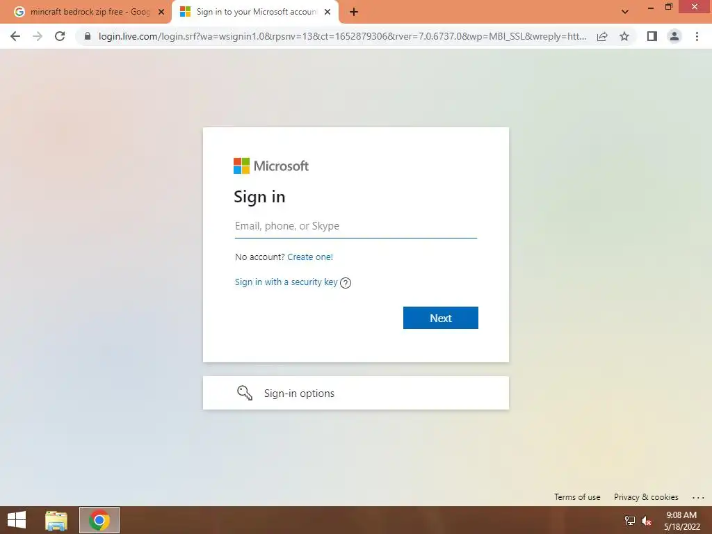
Task: Close the mincraft bedrock Google tab
Action: coord(161,13)
